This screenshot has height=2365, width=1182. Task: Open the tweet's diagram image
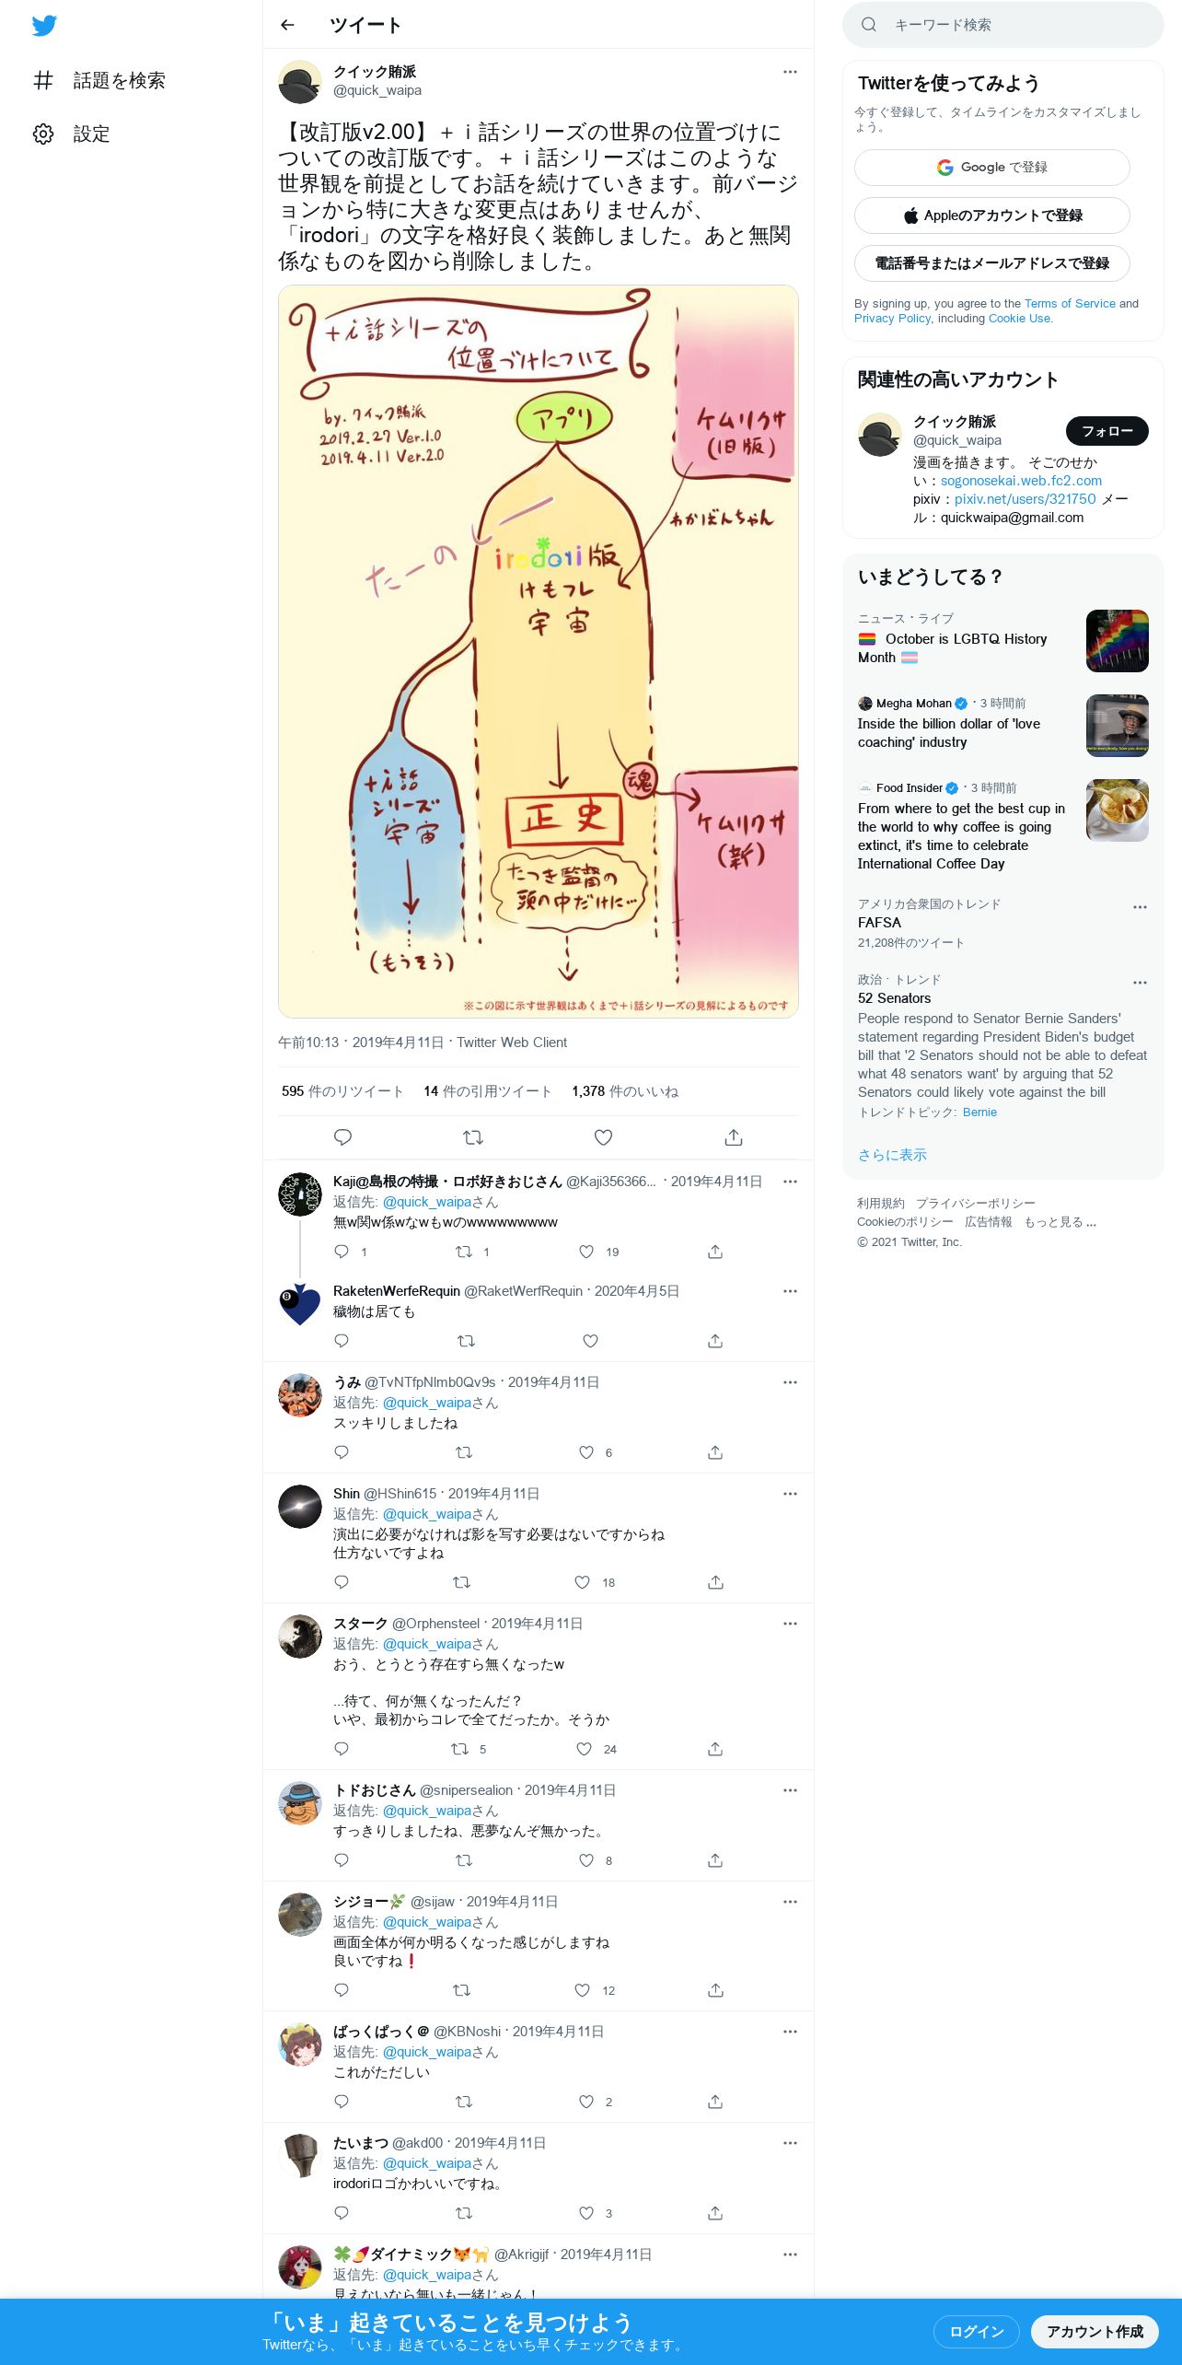pyautogui.click(x=539, y=651)
